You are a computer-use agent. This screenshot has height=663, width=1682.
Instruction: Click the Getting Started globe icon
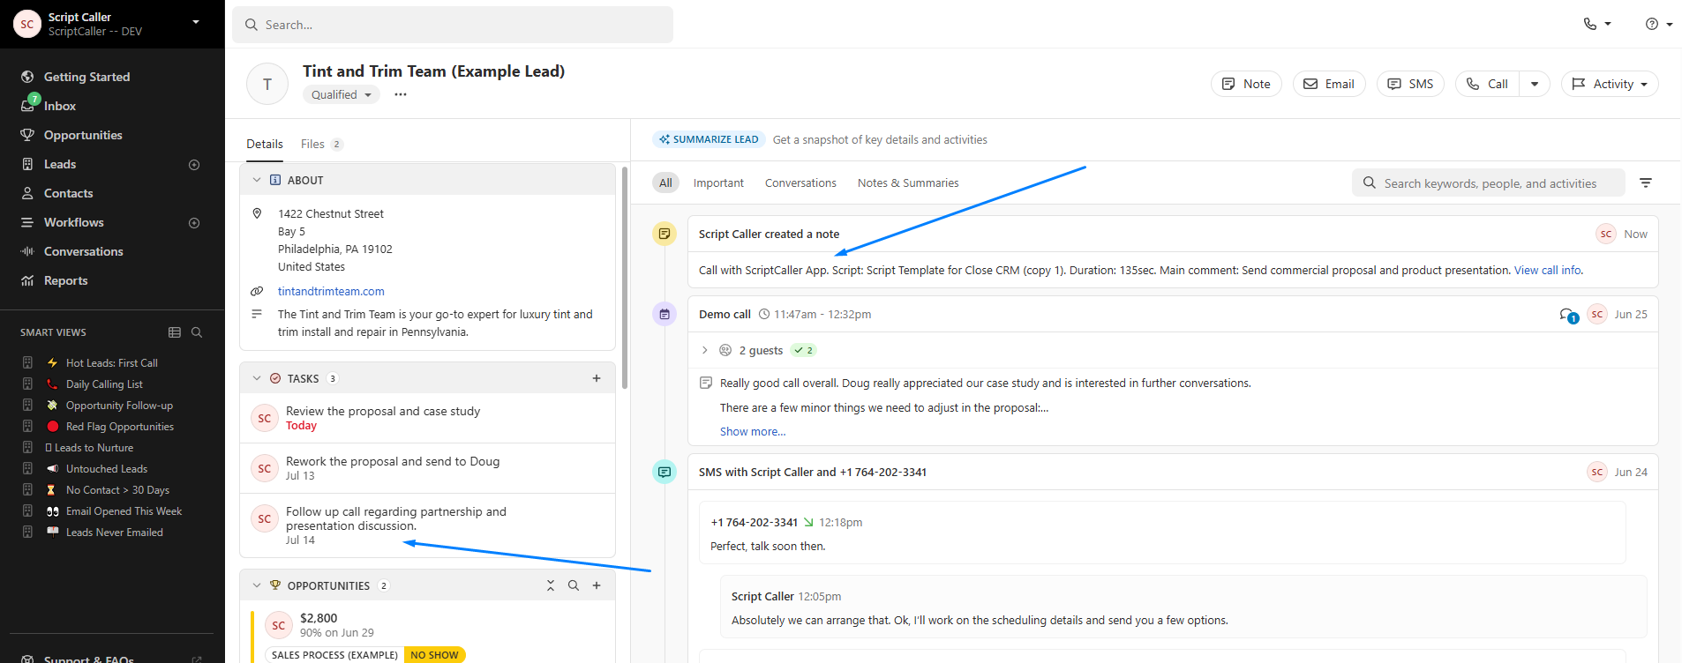(x=27, y=77)
